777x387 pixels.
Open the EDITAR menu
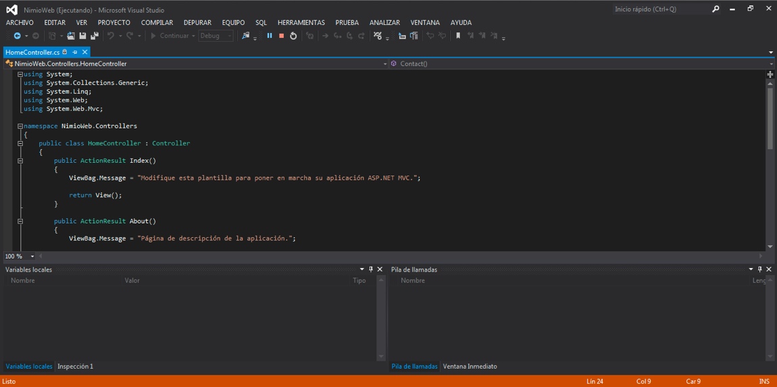click(x=55, y=23)
